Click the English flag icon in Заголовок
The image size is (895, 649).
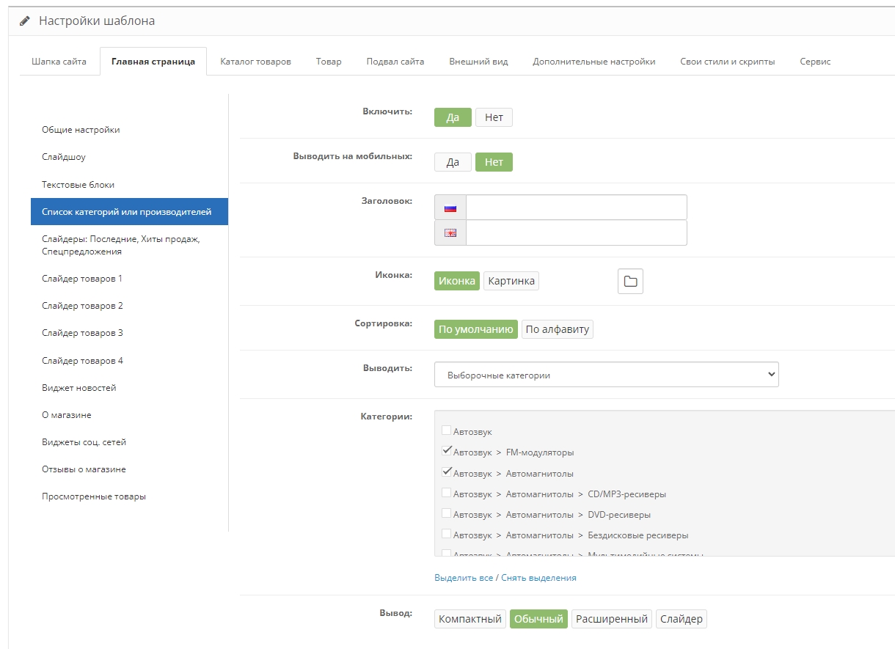[x=450, y=233]
